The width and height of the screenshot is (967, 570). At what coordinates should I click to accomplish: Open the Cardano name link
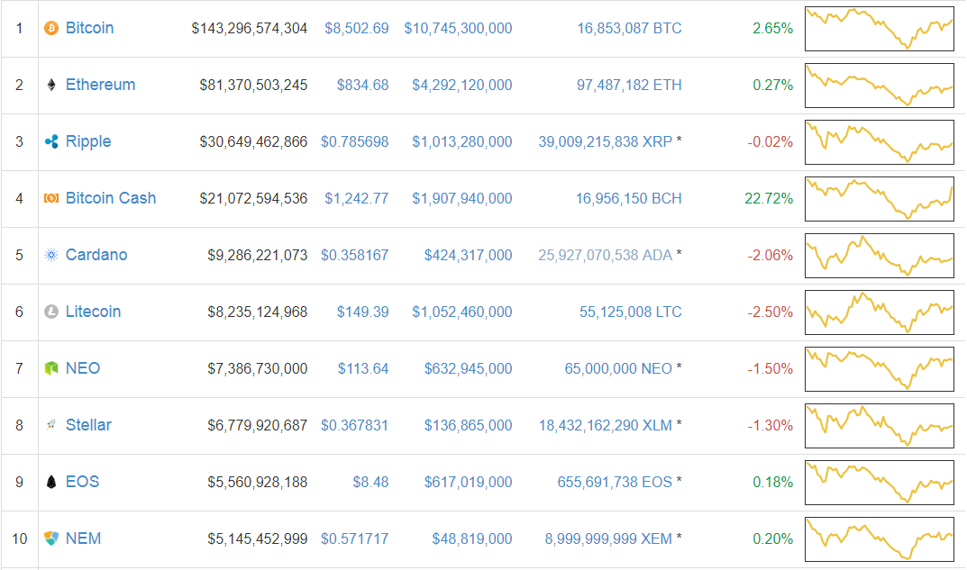coord(96,255)
